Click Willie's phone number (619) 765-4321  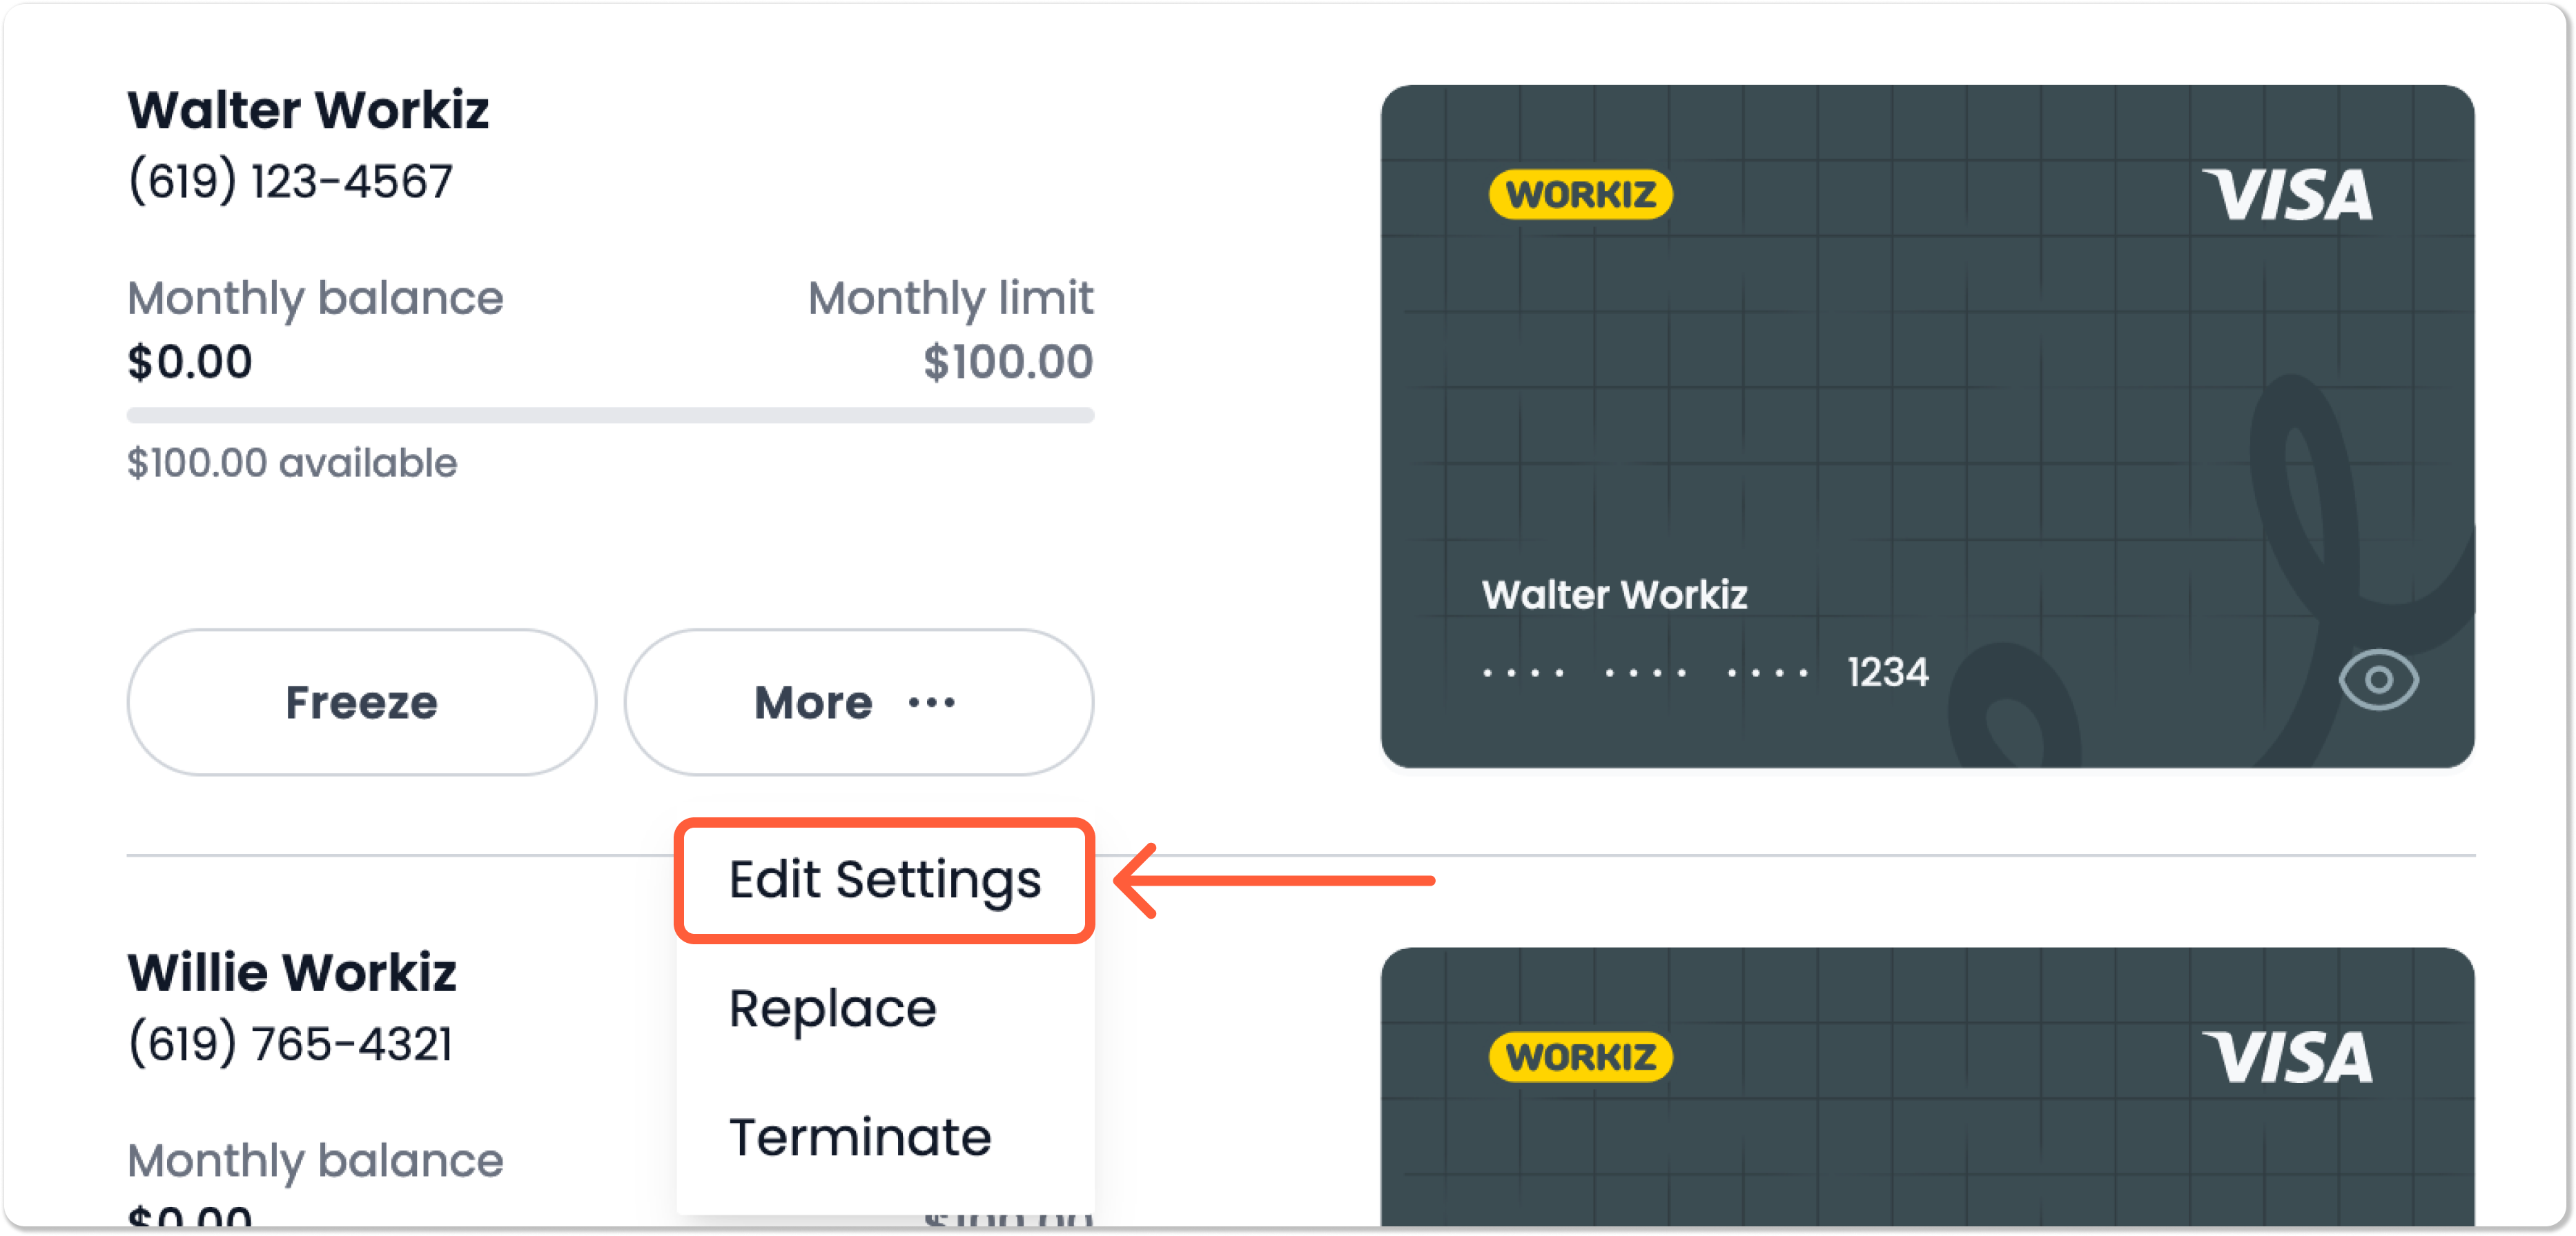[290, 1044]
